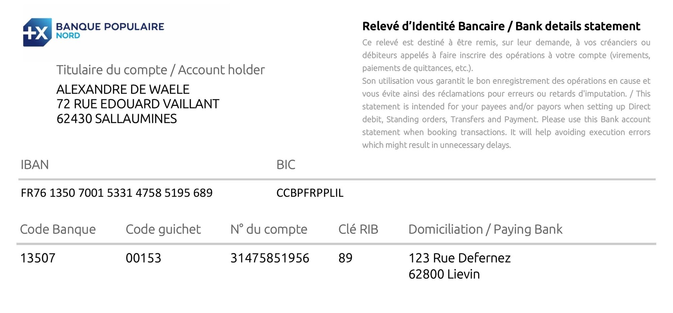This screenshot has height=313, width=673.
Task: Click the Relevé d'Identité Bancaire title
Action: (501, 26)
